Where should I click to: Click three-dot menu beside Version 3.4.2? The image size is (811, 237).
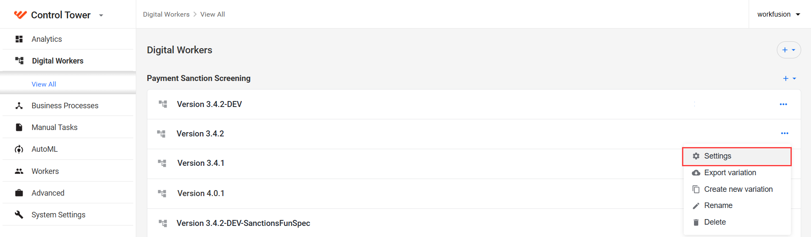pos(785,133)
